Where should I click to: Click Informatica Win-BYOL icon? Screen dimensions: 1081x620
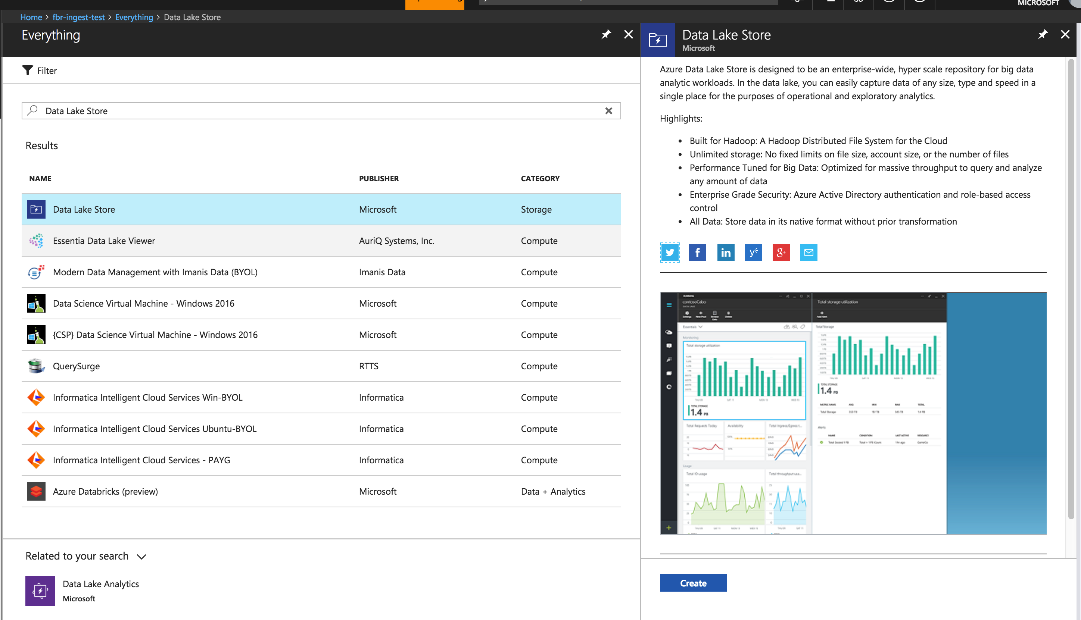point(36,397)
